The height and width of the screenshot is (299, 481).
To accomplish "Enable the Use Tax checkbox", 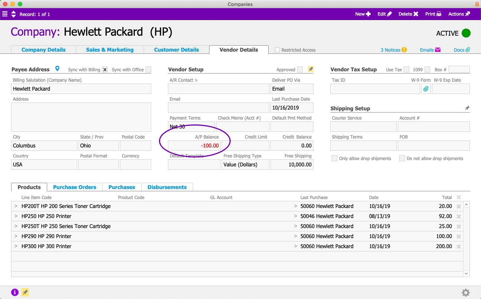I will (406, 69).
